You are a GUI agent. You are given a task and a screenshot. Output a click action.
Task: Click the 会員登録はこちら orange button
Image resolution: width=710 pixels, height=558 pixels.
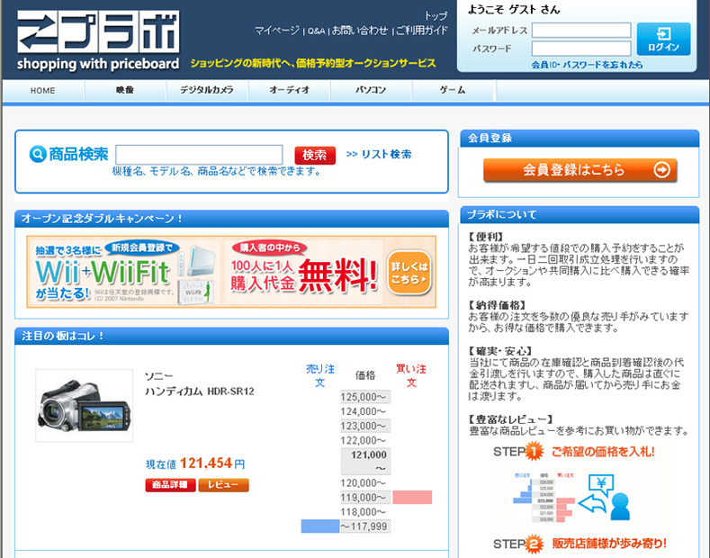580,170
